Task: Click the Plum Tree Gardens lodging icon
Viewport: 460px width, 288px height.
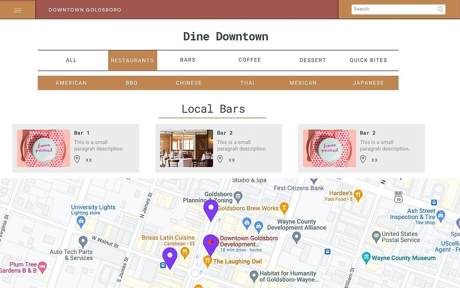Action: tap(42, 267)
